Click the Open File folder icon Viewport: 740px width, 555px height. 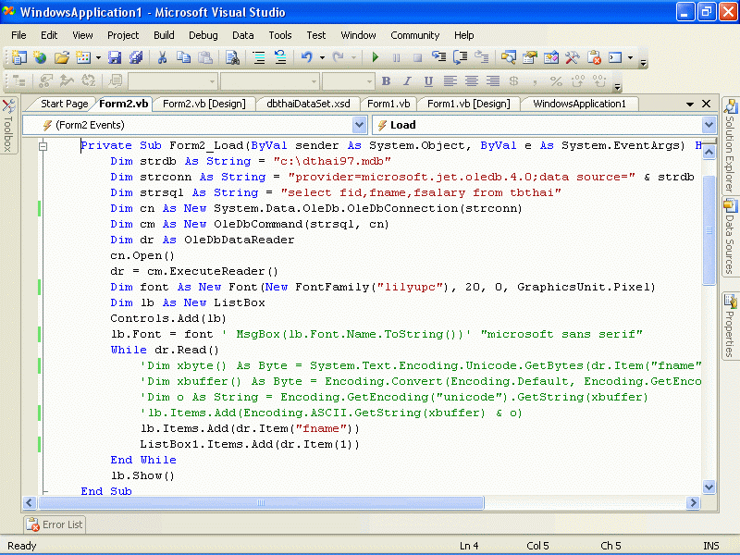point(61,57)
